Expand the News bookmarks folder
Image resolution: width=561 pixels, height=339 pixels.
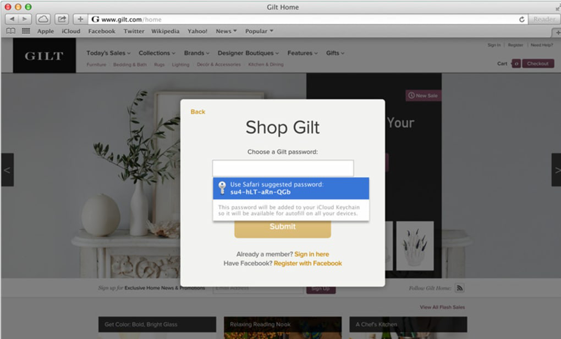(x=226, y=31)
